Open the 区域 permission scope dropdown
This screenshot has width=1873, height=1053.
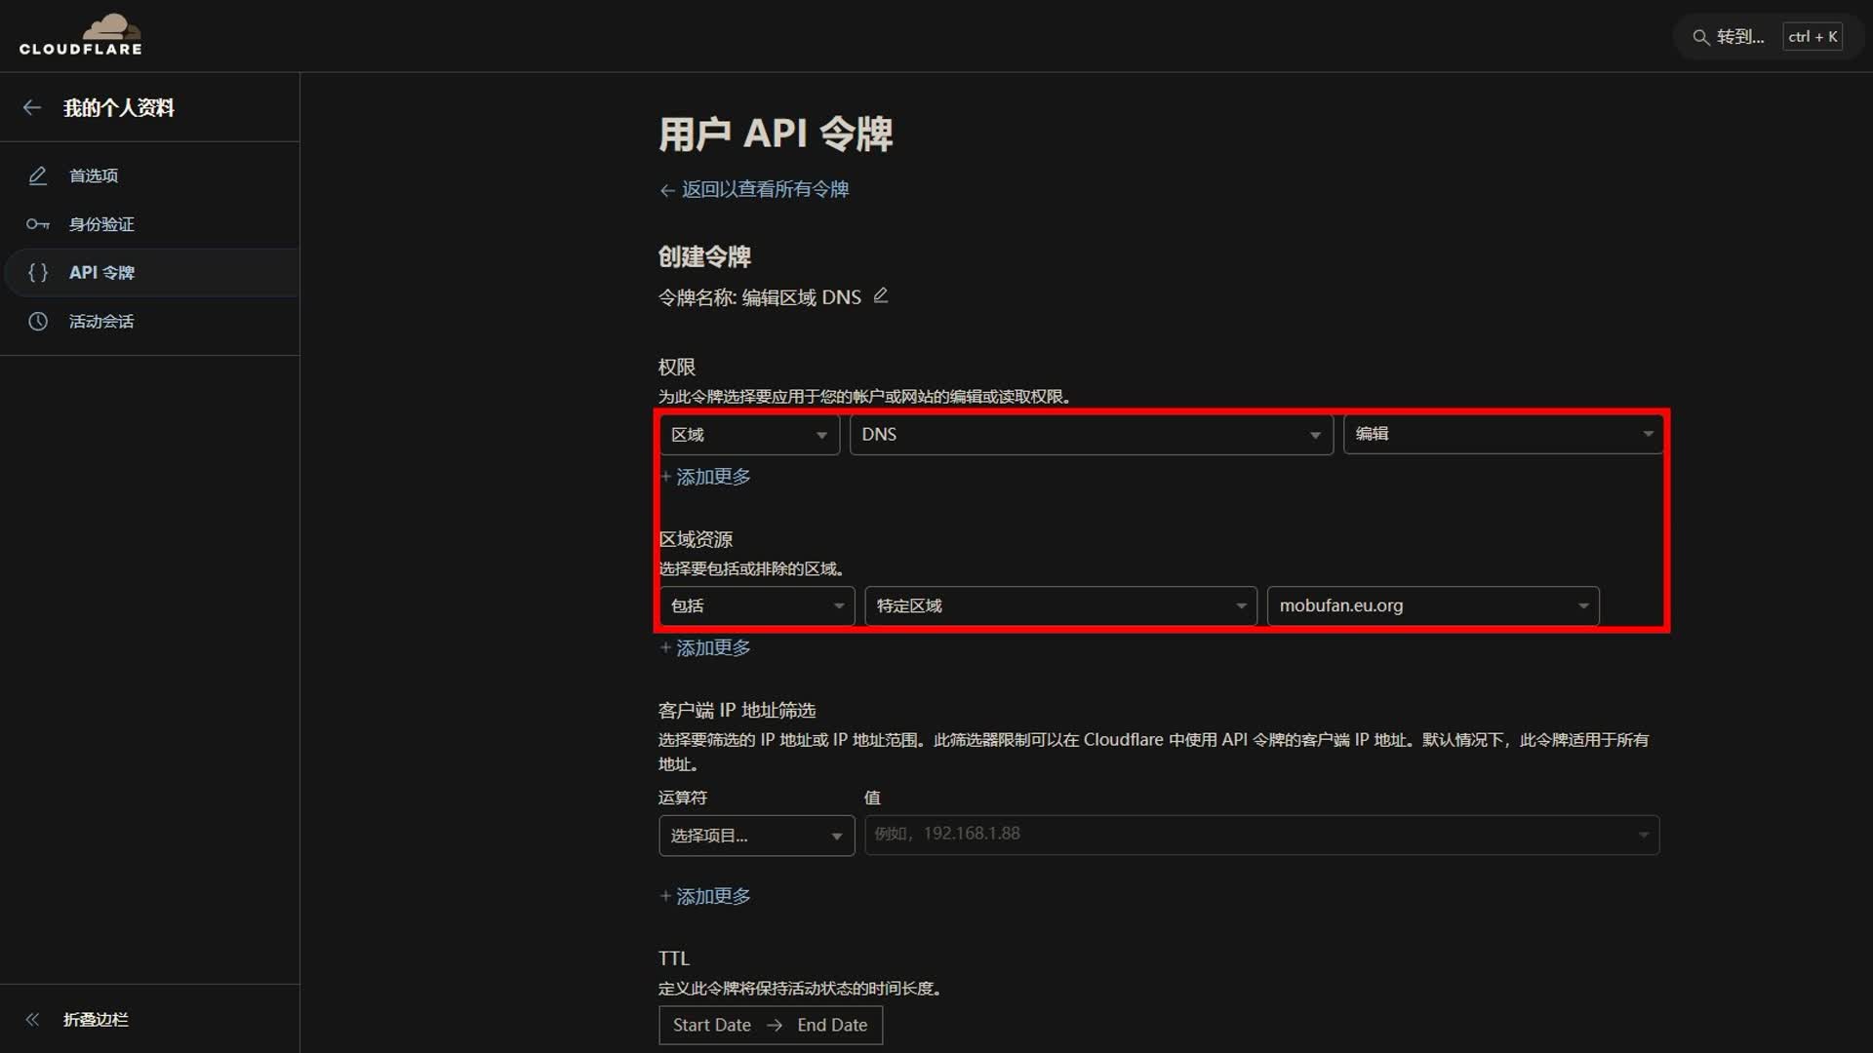coord(749,435)
